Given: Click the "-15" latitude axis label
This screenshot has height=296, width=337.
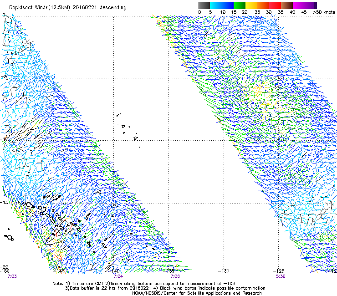Looking at the screenshot, I should tap(4, 202).
